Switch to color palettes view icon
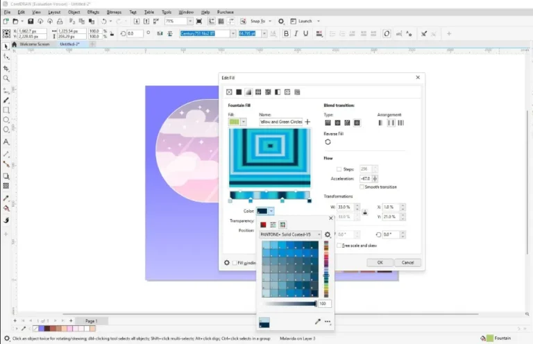 [282, 225]
